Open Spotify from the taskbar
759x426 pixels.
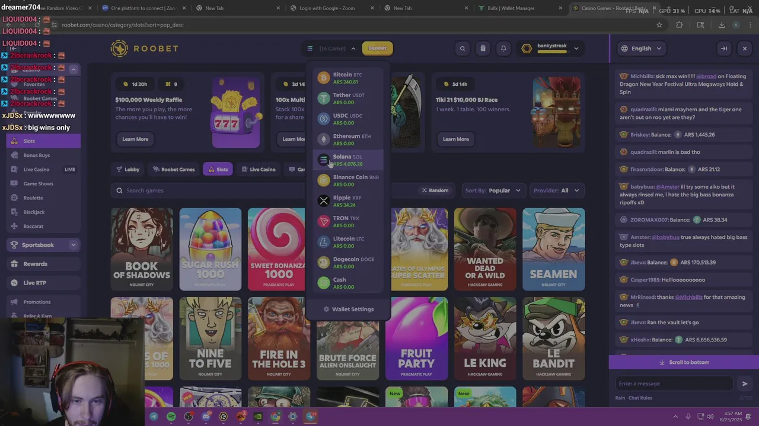click(171, 417)
